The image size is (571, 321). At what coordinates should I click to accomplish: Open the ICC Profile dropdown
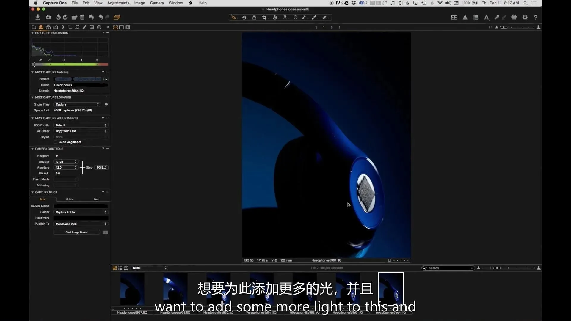pyautogui.click(x=80, y=125)
